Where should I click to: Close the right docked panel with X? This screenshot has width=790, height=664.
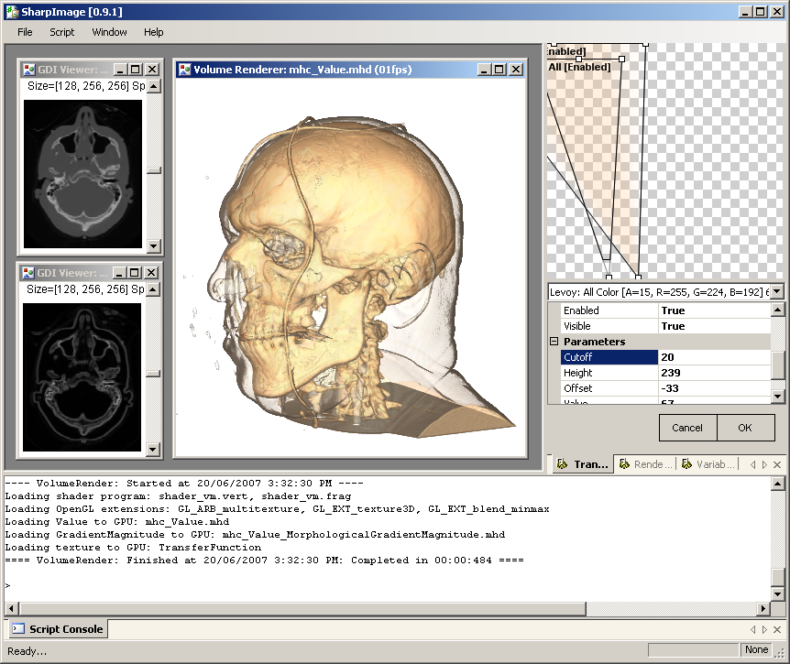point(777,464)
